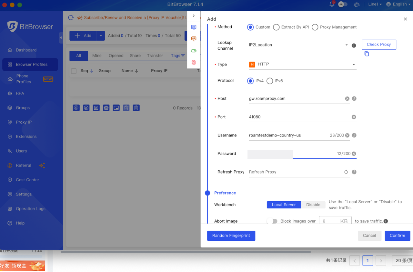Open Groups in the sidebar
This screenshot has height=272, width=413.
(x=30, y=108)
